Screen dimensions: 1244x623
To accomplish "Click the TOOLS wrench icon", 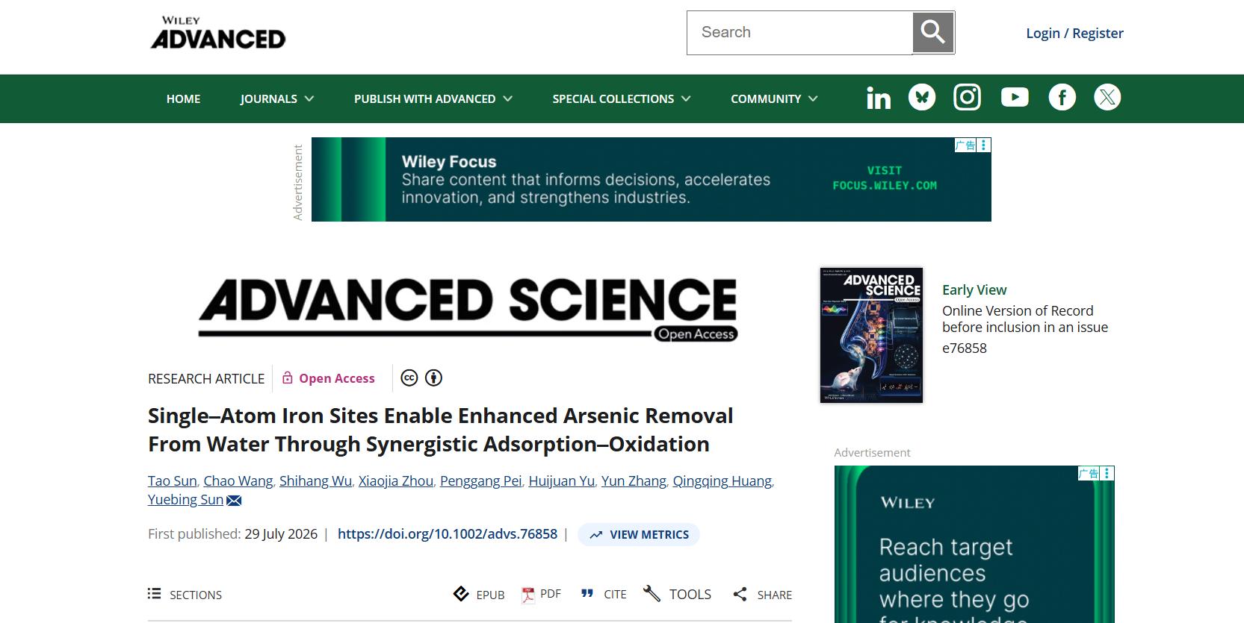I will point(652,594).
